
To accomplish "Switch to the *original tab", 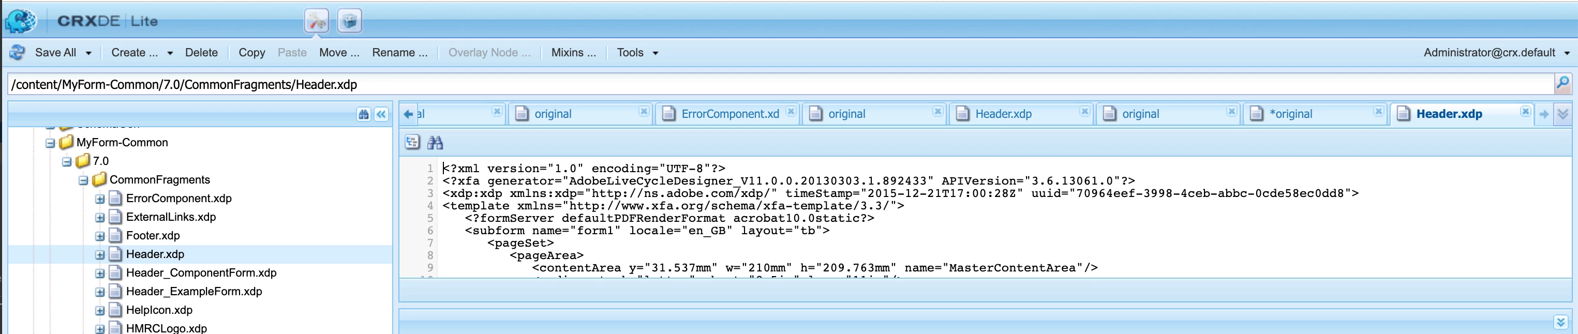I will (x=1315, y=114).
